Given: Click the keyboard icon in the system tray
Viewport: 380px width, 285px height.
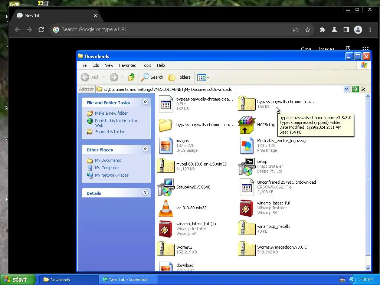Looking at the screenshot, I should (342, 280).
